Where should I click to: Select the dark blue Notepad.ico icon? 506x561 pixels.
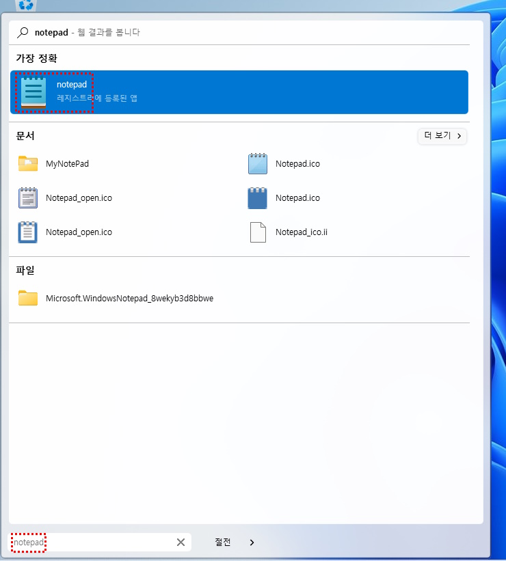coord(258,198)
